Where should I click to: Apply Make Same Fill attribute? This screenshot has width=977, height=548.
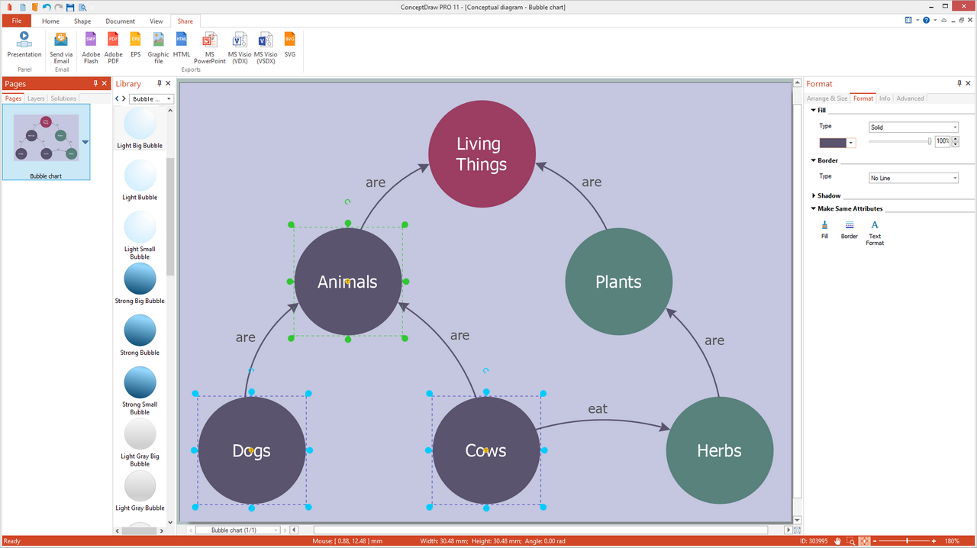tap(824, 229)
